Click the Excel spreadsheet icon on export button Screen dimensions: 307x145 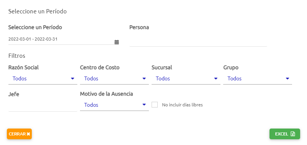[293, 134]
